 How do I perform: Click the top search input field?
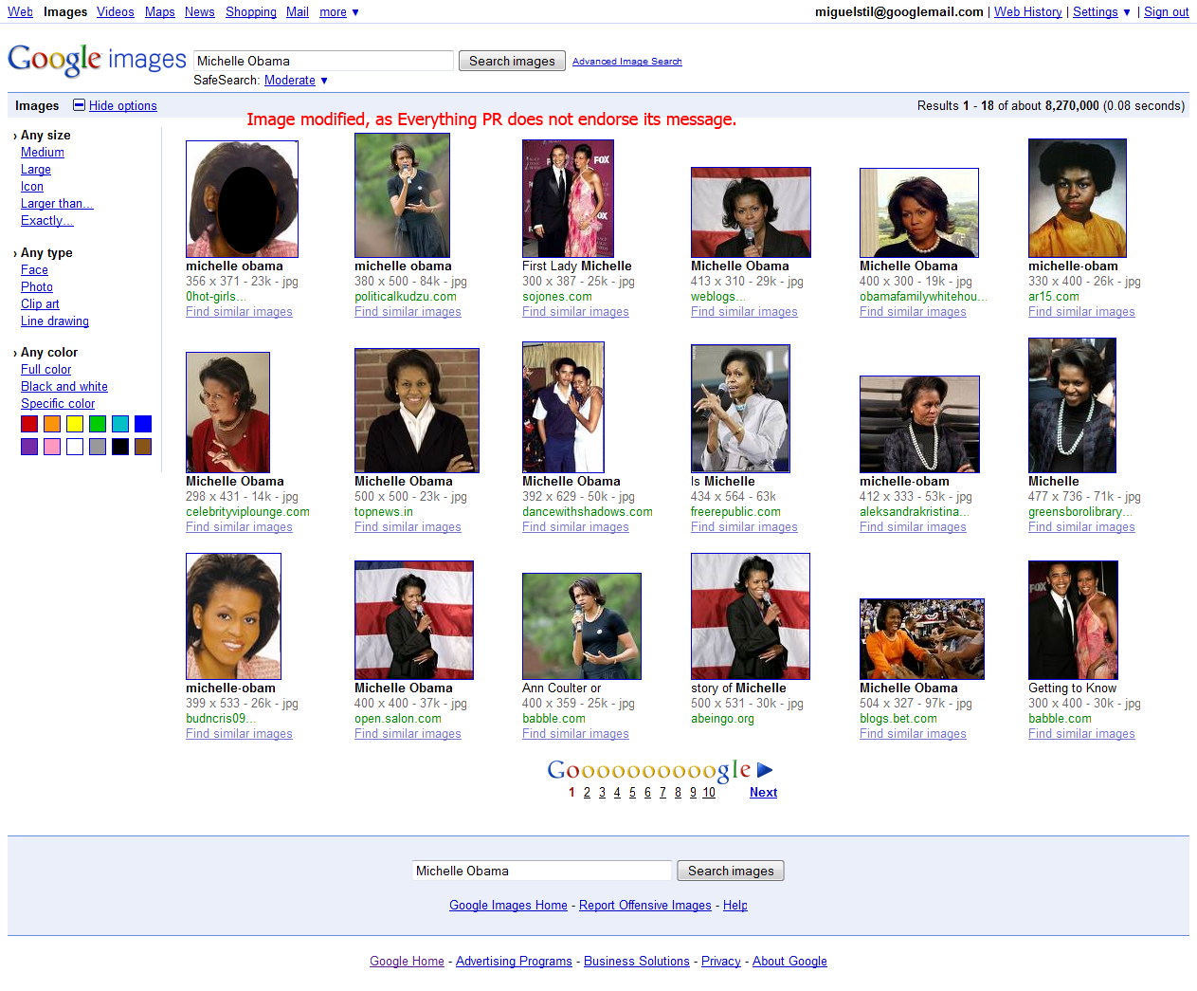tap(323, 61)
